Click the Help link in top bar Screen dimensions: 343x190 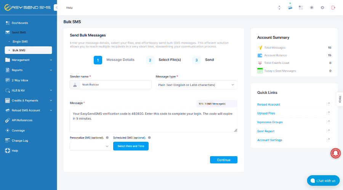pos(69,8)
